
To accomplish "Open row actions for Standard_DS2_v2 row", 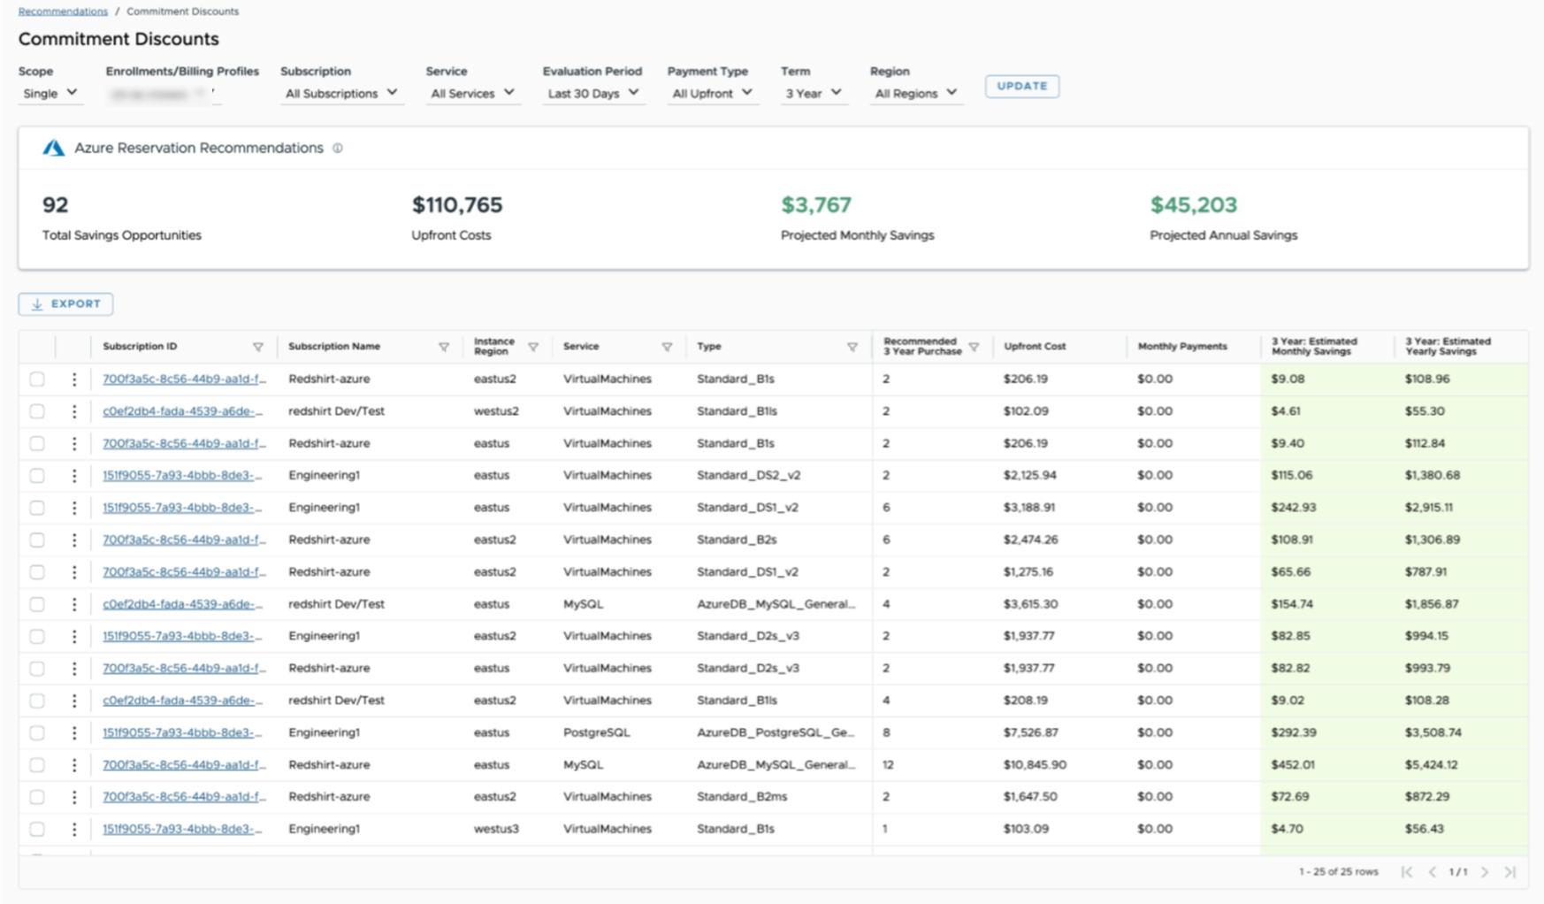I will click(x=74, y=476).
